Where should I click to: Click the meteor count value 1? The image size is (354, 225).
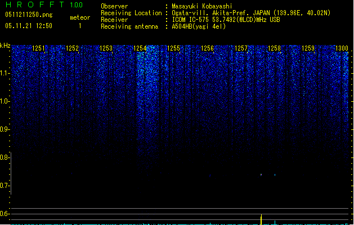[80, 26]
